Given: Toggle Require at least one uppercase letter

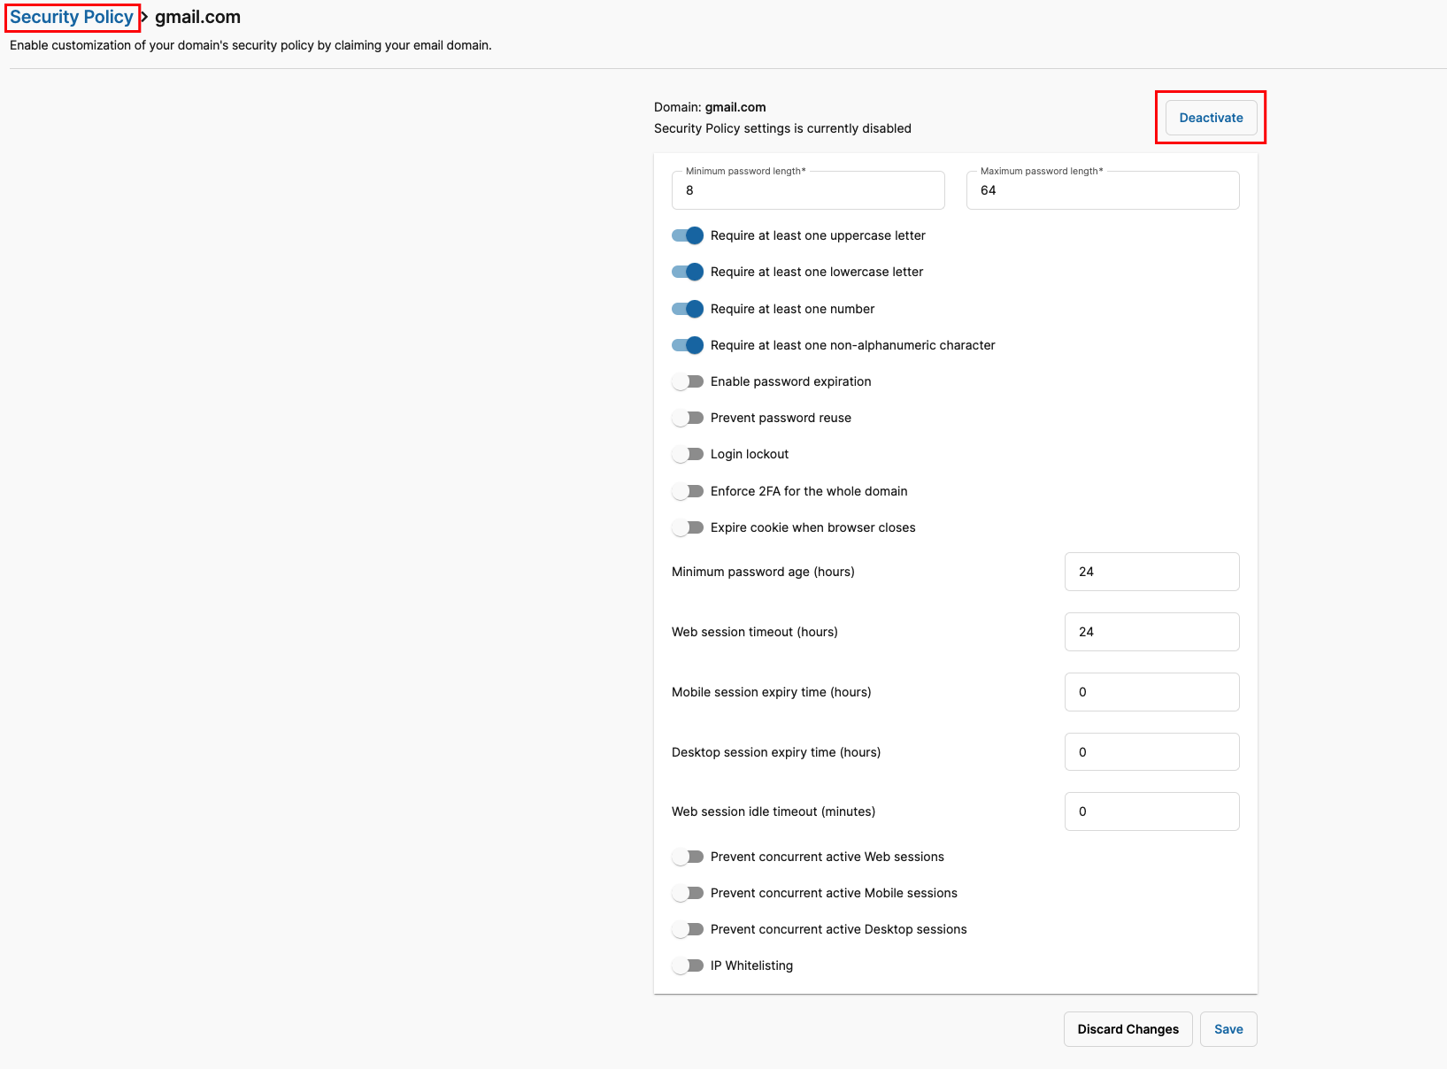Looking at the screenshot, I should click(x=688, y=235).
